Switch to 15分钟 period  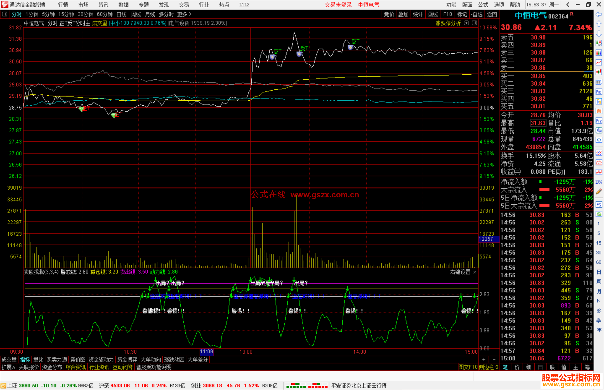[66, 14]
